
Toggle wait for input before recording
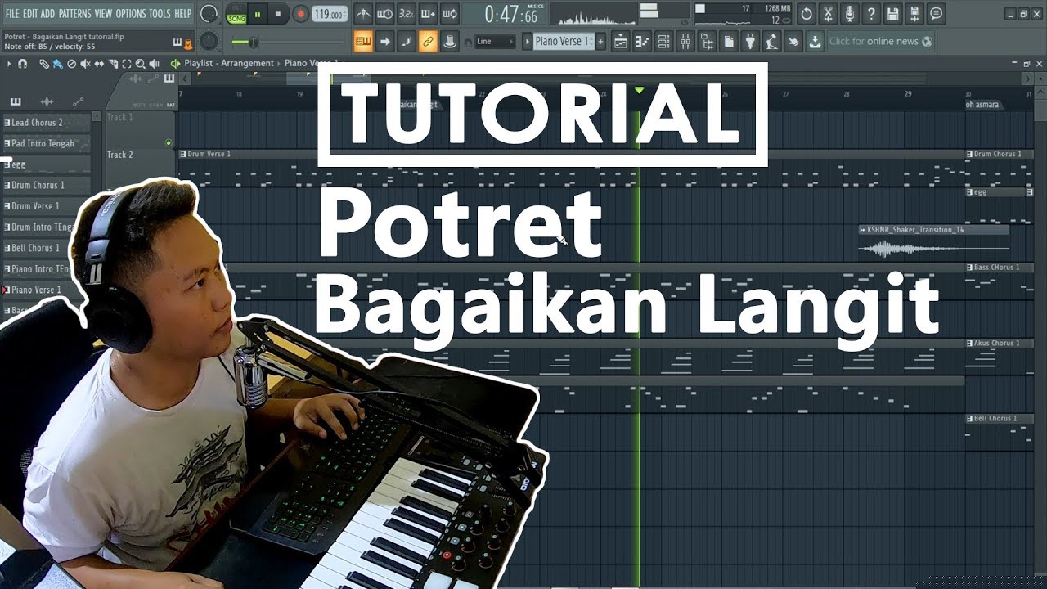384,14
